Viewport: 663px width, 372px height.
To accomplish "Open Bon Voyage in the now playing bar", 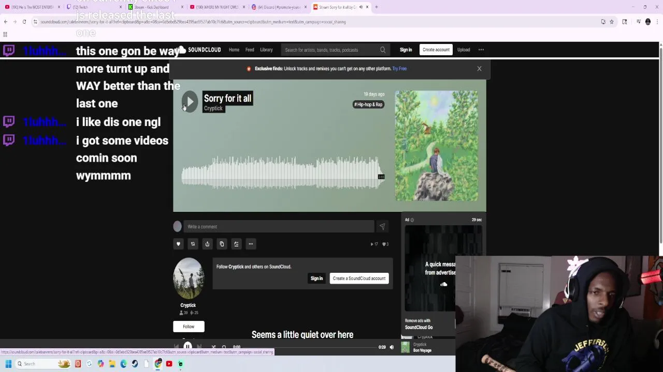I will pyautogui.click(x=422, y=350).
